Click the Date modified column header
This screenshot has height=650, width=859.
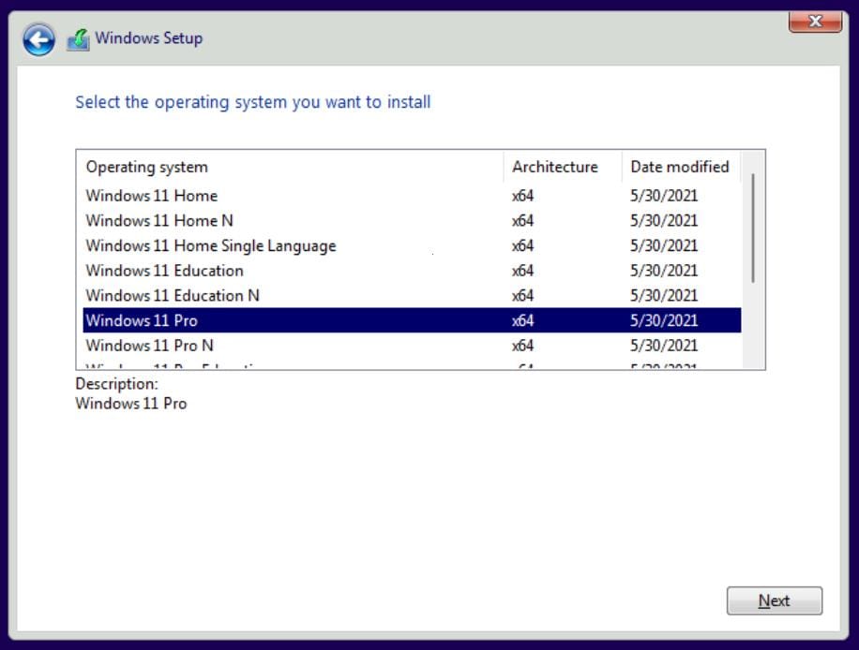pos(681,167)
